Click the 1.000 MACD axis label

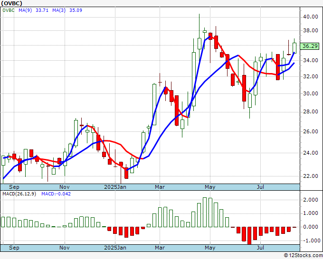[x=311, y=213]
